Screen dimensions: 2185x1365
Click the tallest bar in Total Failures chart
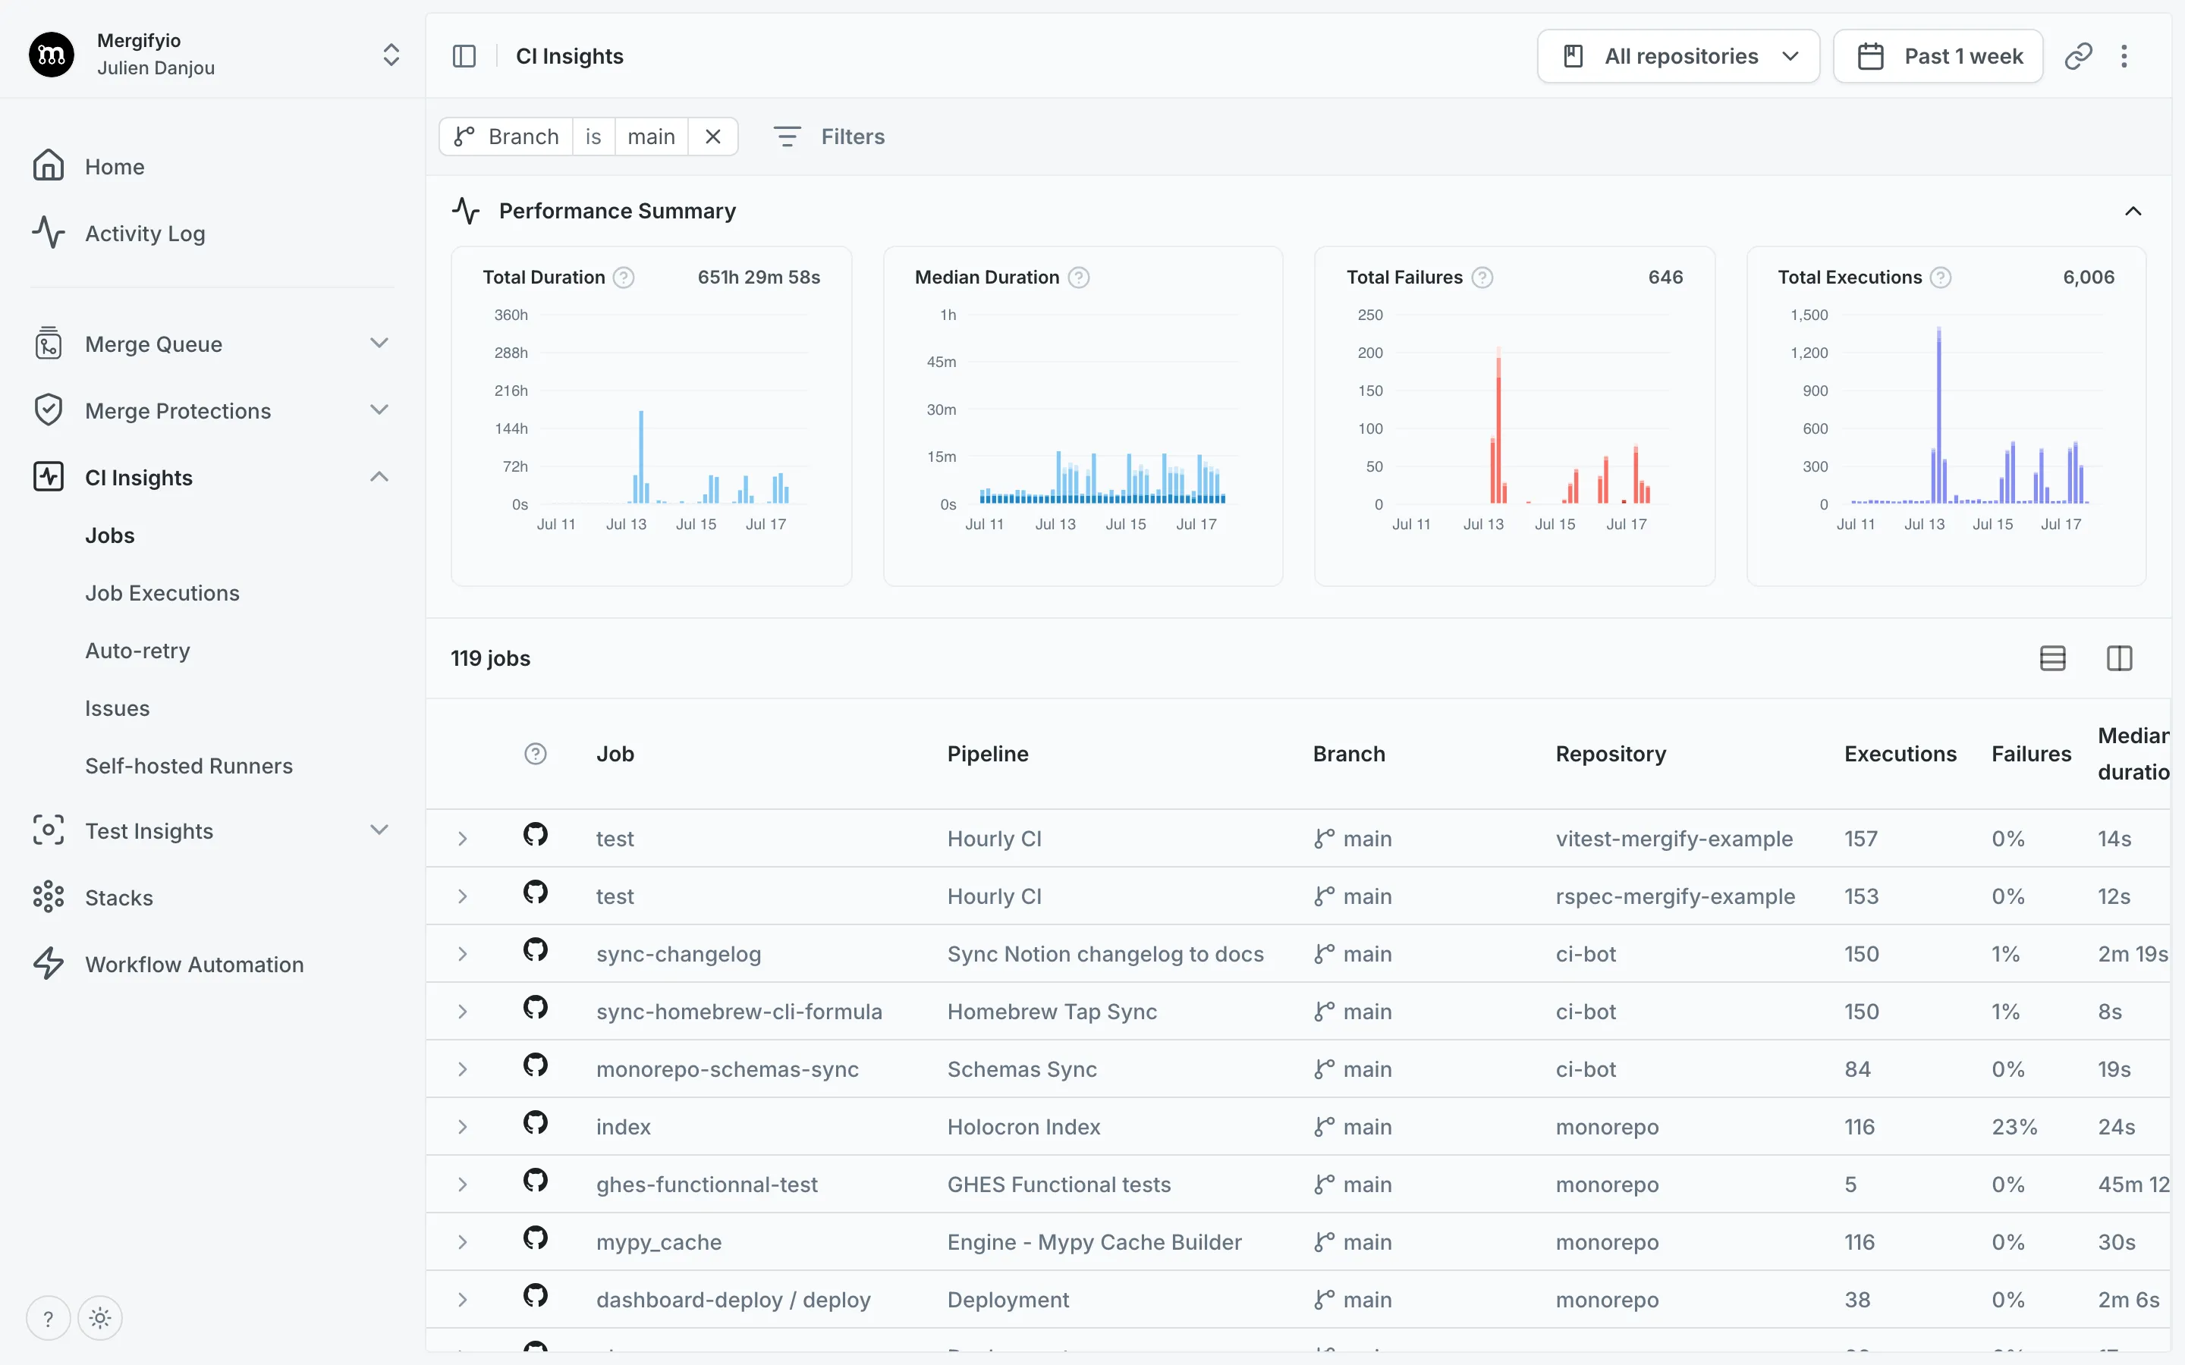pos(1499,425)
